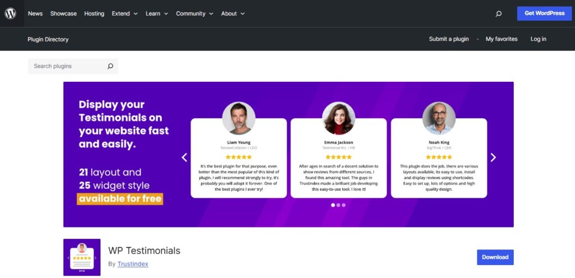The width and height of the screenshot is (575, 278).
Task: Click the 'Liam Young' name text
Action: (239, 142)
